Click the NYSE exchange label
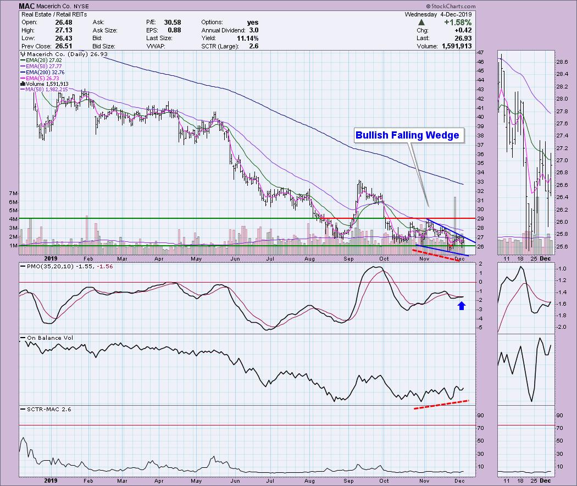The height and width of the screenshot is (486, 577). pyautogui.click(x=81, y=7)
